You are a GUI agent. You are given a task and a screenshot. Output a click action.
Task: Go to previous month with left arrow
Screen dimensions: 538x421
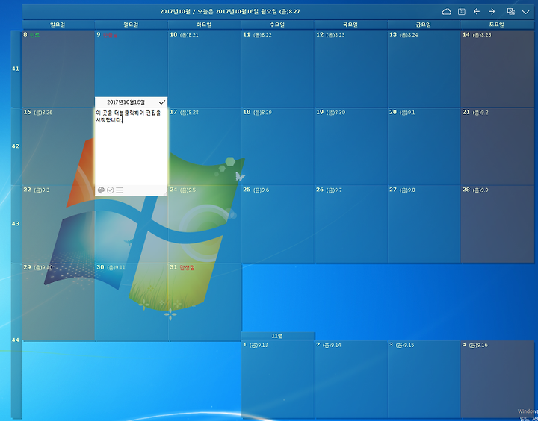(x=477, y=12)
